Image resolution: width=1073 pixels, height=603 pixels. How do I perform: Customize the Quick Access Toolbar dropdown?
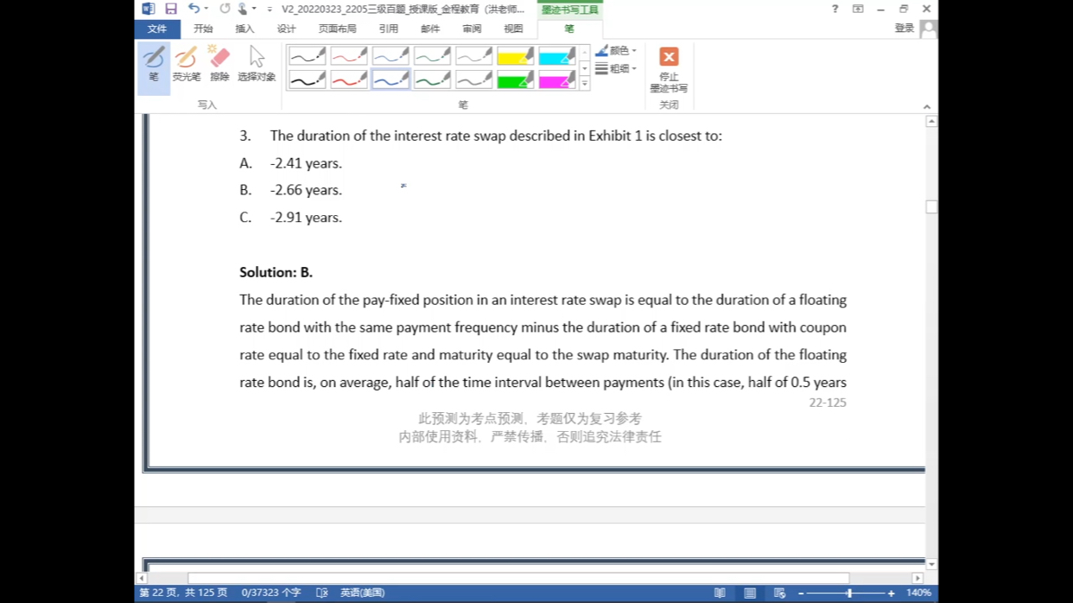coord(270,10)
